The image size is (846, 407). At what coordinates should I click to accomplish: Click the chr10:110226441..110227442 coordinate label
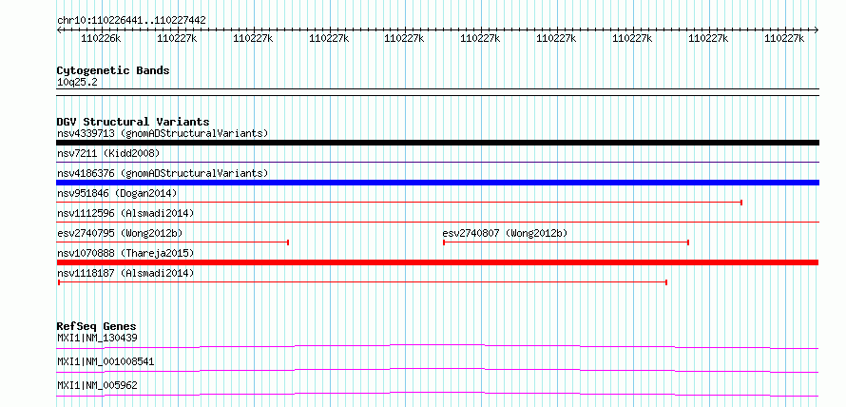(x=131, y=20)
